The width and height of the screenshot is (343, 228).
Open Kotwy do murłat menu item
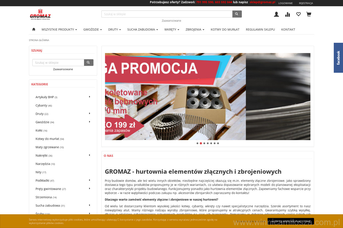225,29
